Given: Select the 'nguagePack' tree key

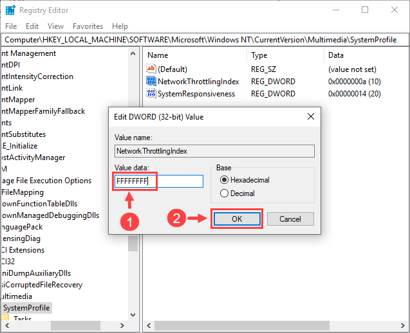Looking at the screenshot, I should 22,227.
